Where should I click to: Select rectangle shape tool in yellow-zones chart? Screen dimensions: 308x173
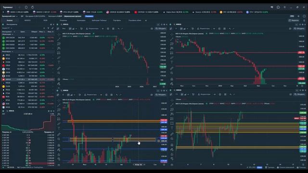pos(172,124)
